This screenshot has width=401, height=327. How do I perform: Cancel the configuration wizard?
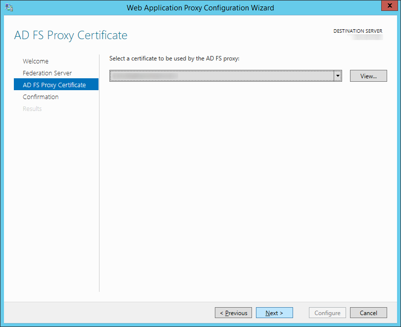[x=368, y=313]
